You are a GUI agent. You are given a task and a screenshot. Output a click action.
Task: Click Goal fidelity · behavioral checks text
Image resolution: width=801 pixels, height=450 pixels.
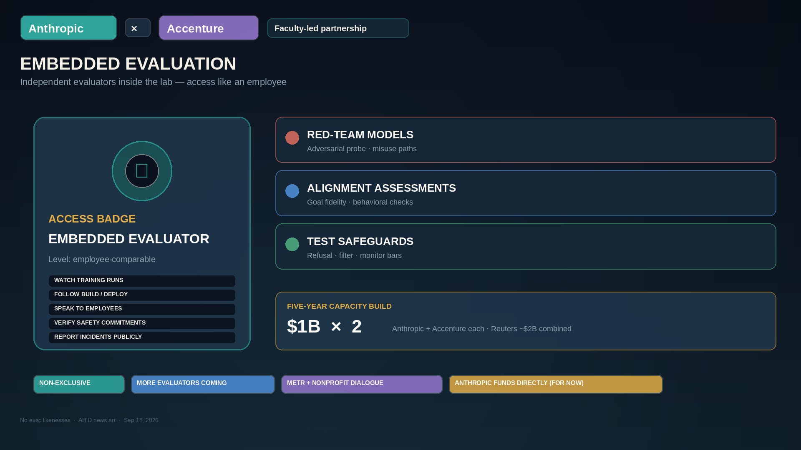click(x=360, y=202)
